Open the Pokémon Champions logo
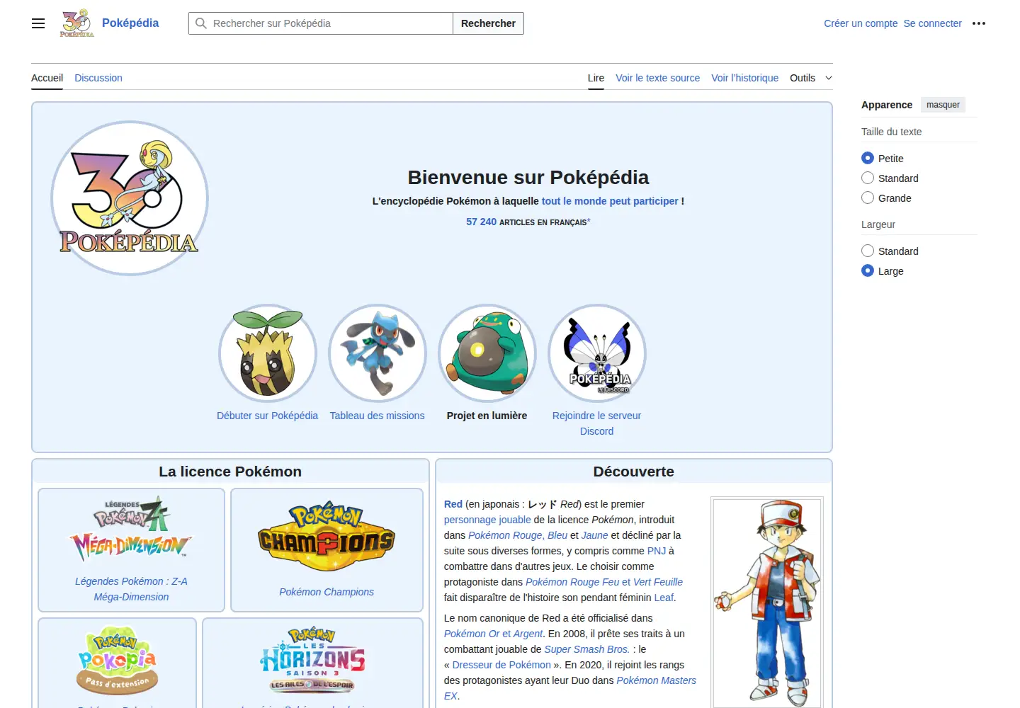Viewport: 1020px width, 708px height. pos(327,537)
